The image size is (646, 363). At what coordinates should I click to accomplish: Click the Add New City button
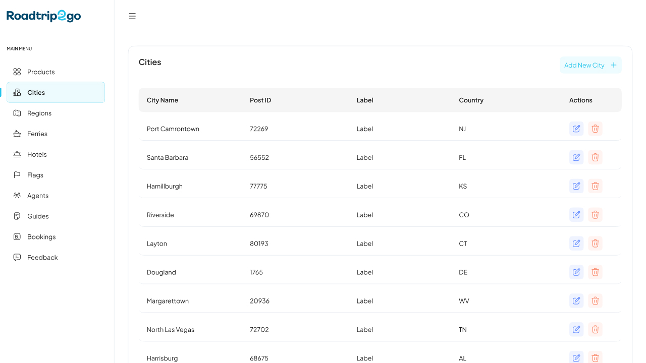(x=590, y=65)
